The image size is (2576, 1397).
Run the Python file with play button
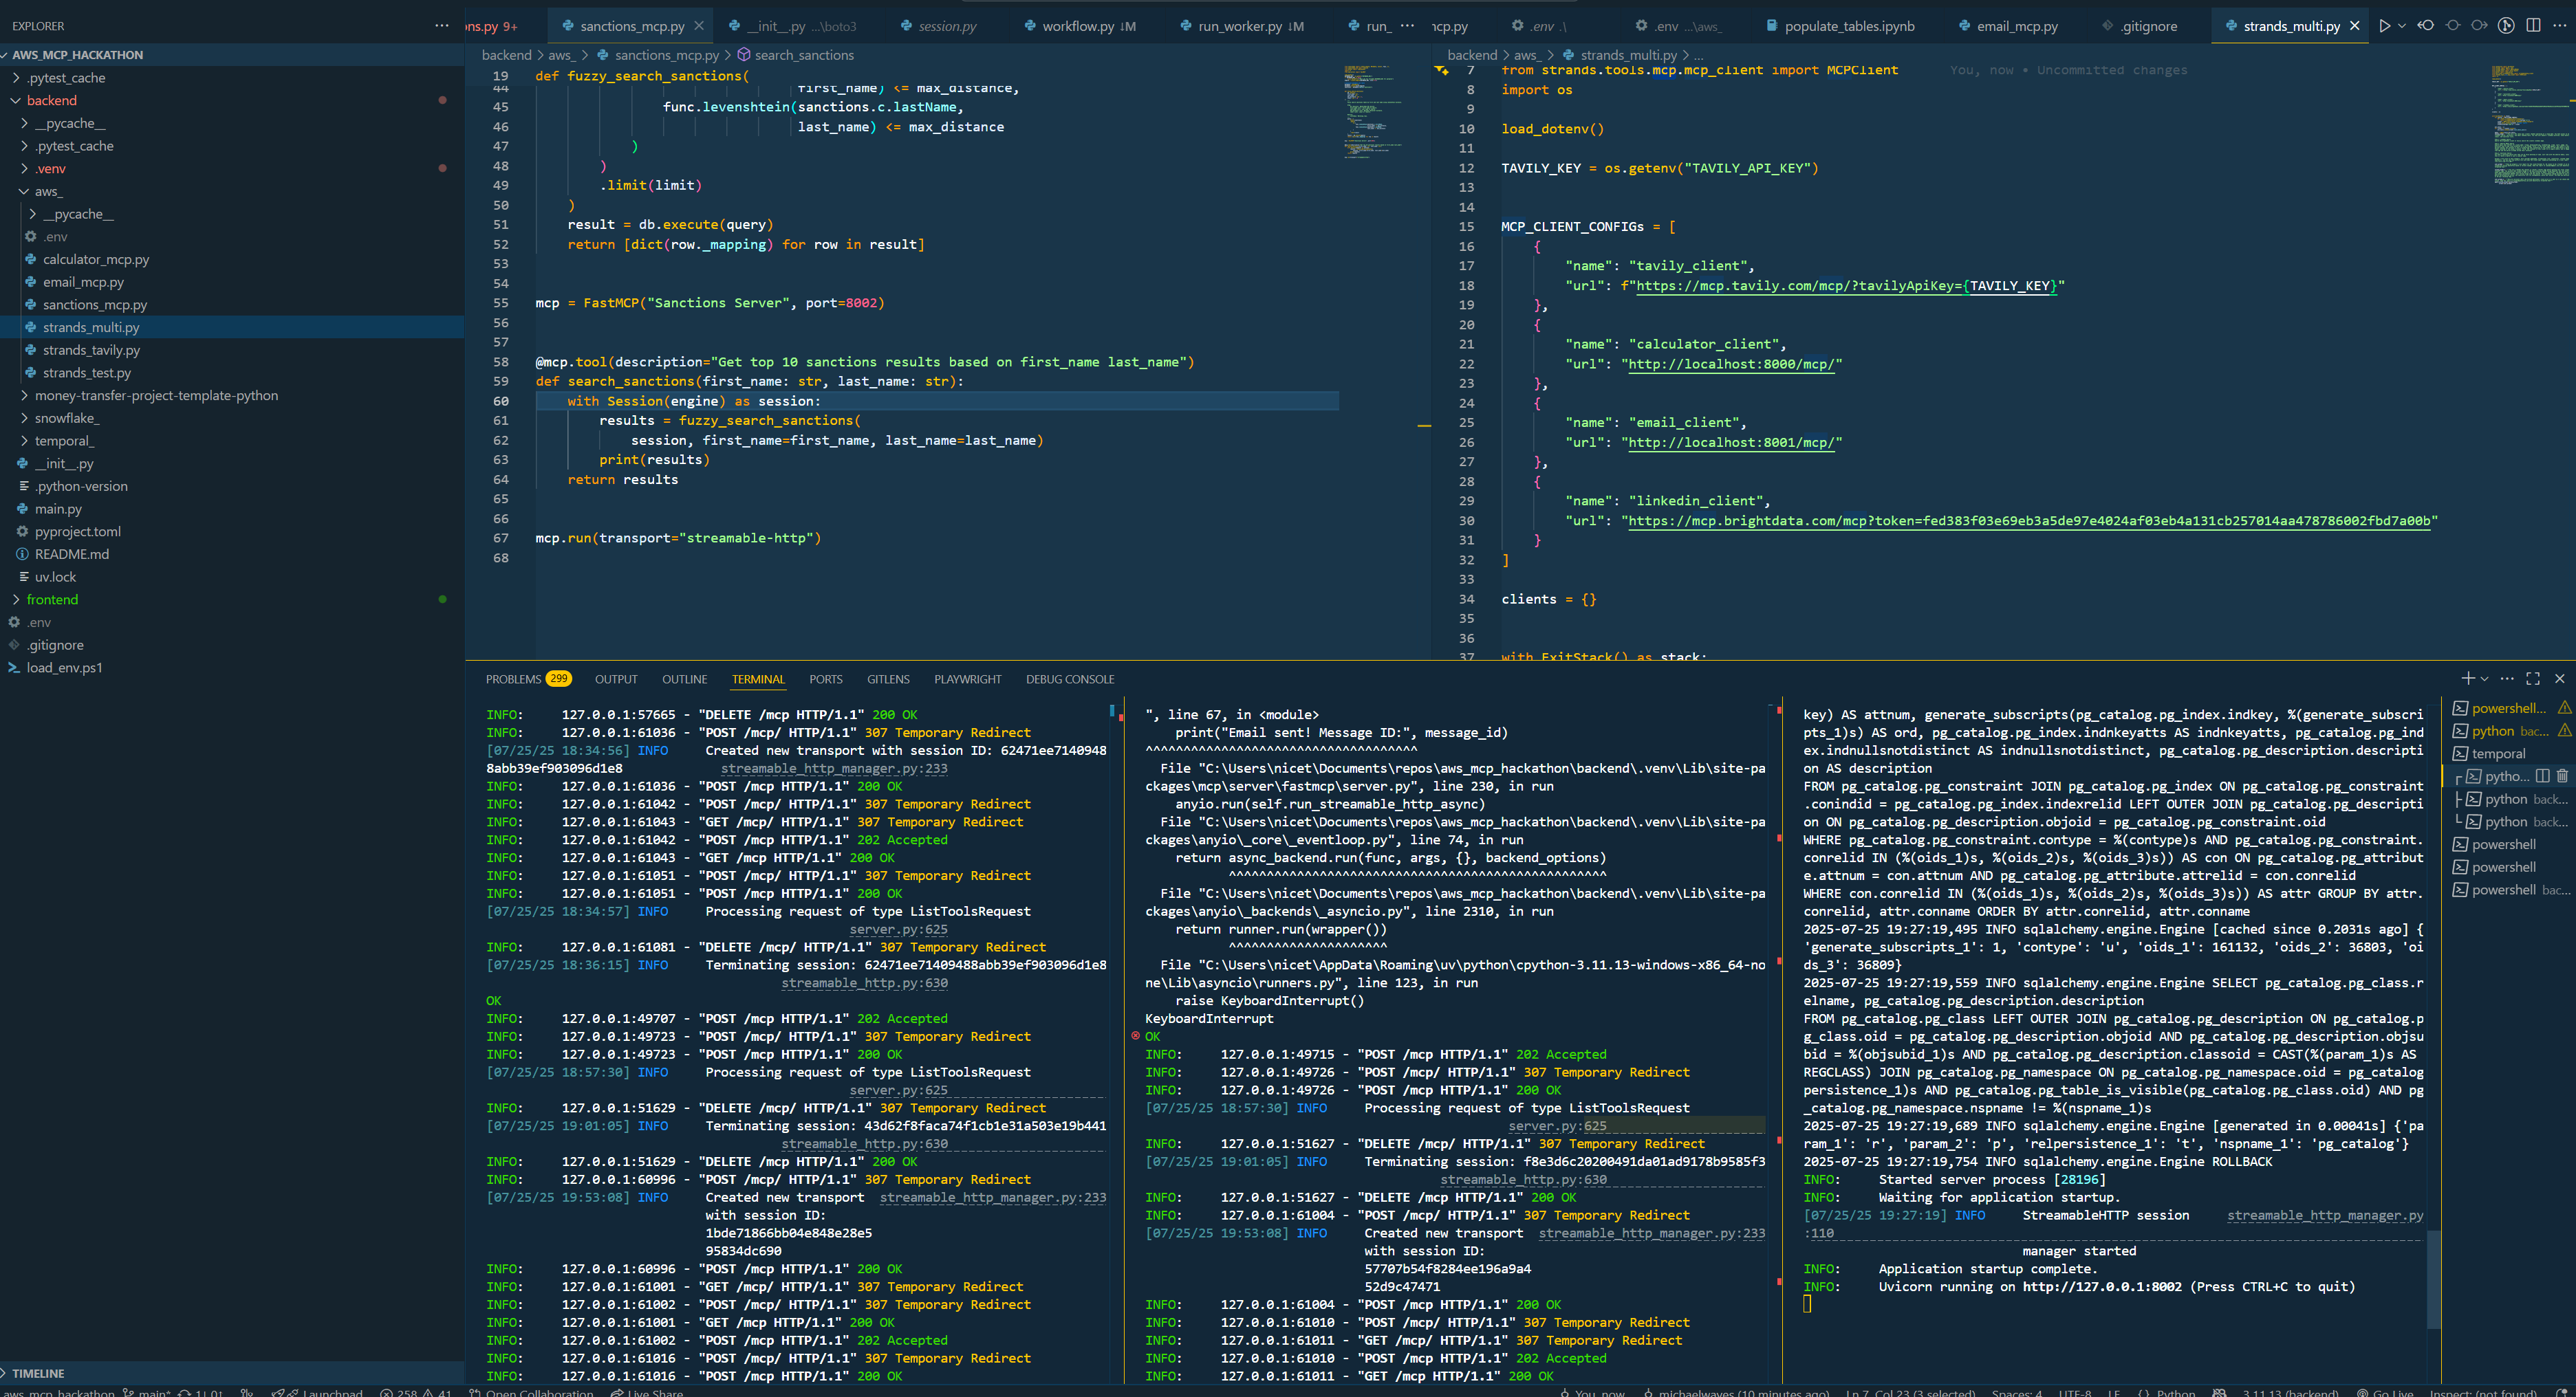2384,26
